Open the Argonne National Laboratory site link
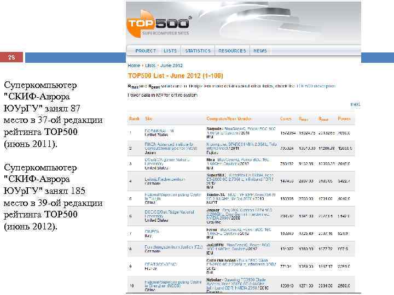Screen dimensions: 394x295 tap(167, 162)
